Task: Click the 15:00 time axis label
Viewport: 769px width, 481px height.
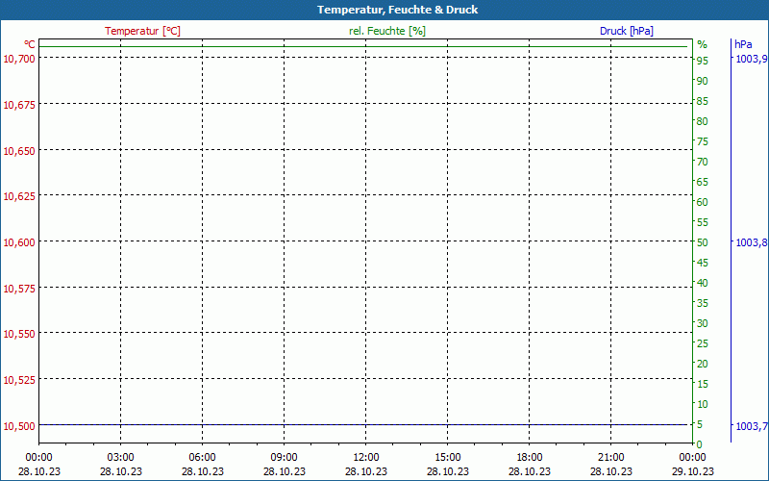Action: pyautogui.click(x=448, y=458)
